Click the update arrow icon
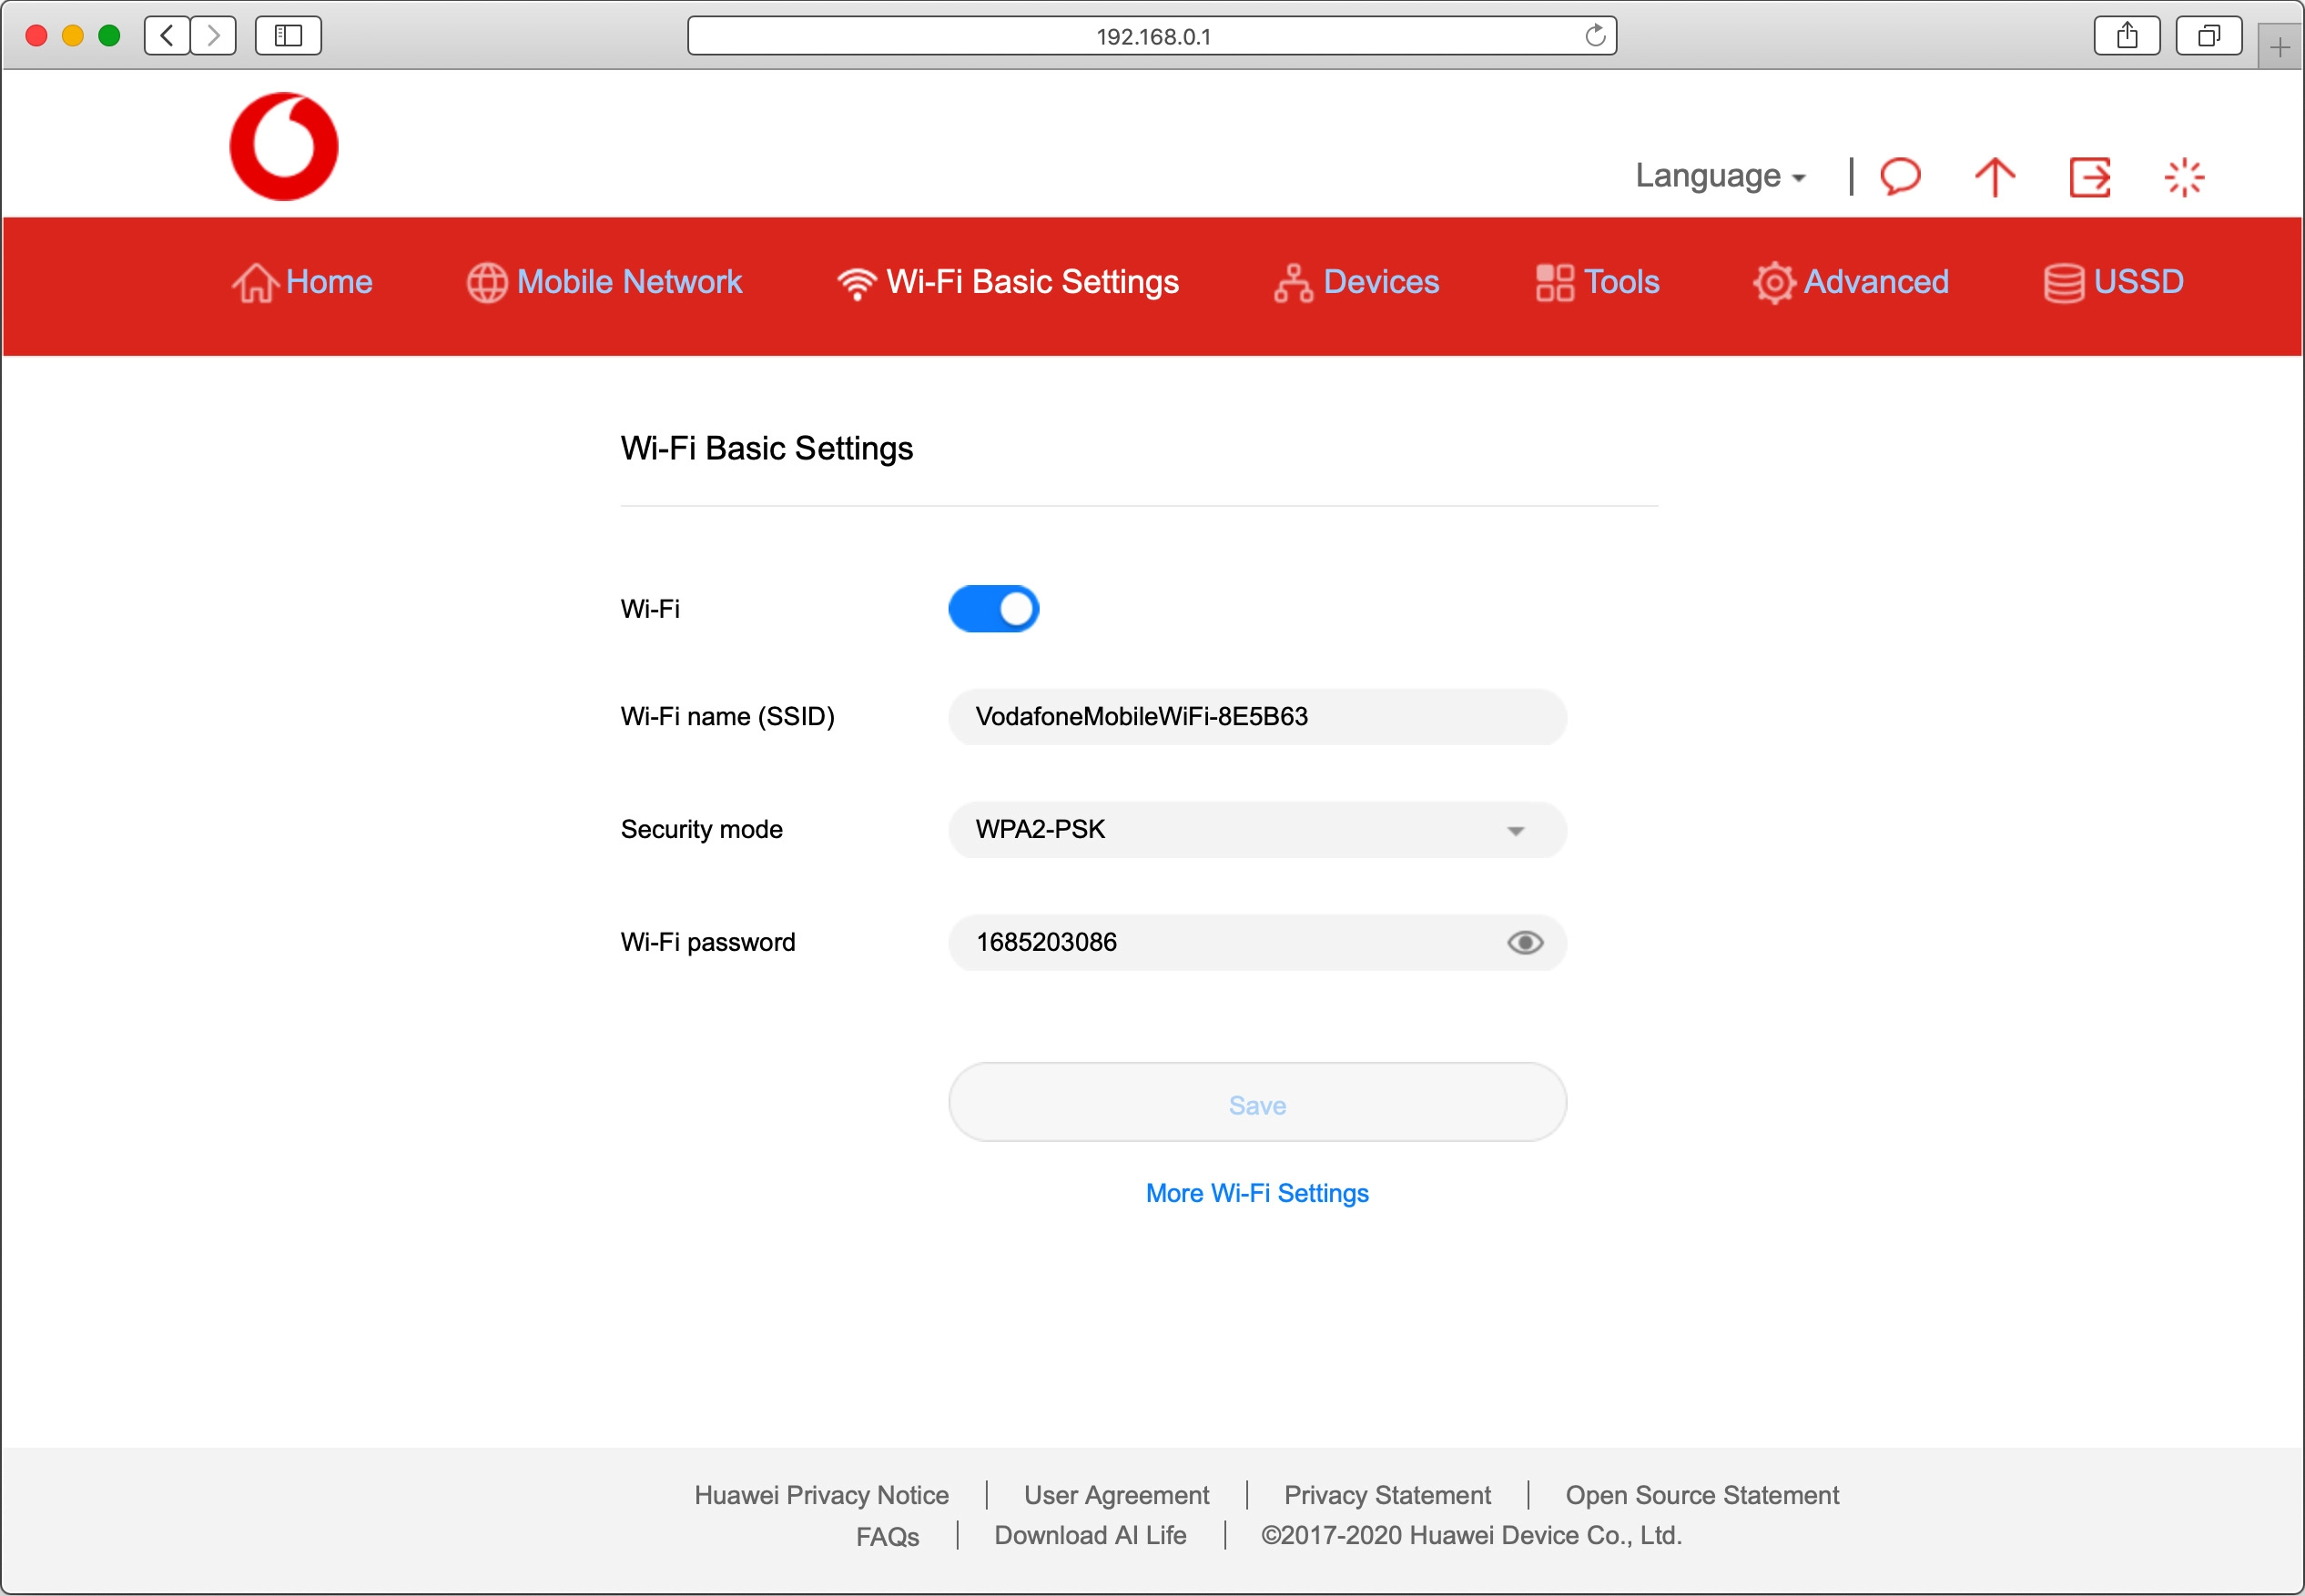Screen dimensions: 2305x1596 pos(1995,177)
